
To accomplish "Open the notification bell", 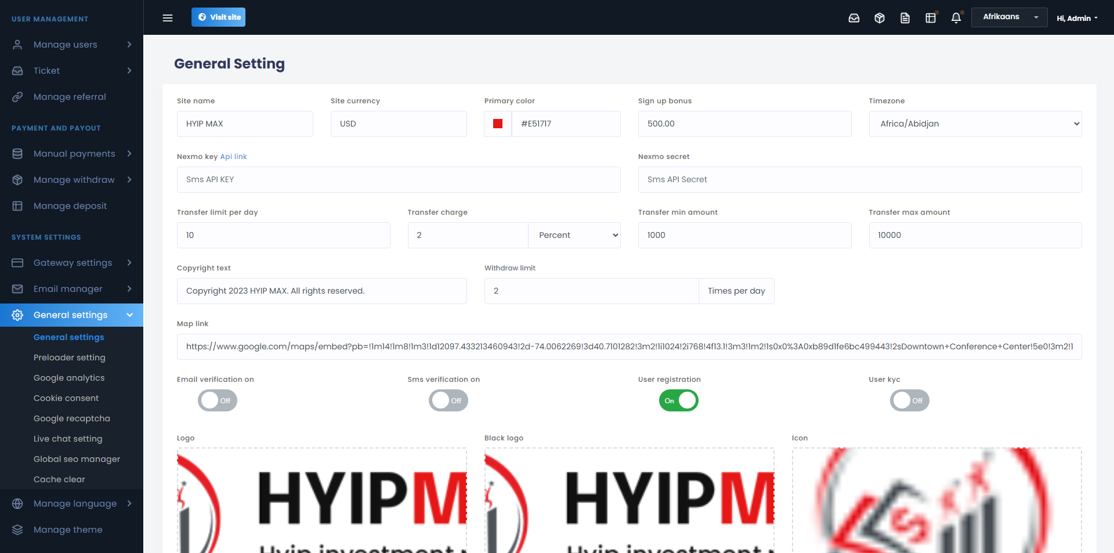I will pos(956,18).
